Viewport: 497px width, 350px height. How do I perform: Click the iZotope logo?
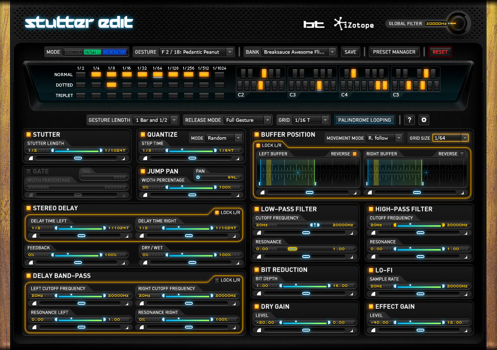click(353, 23)
